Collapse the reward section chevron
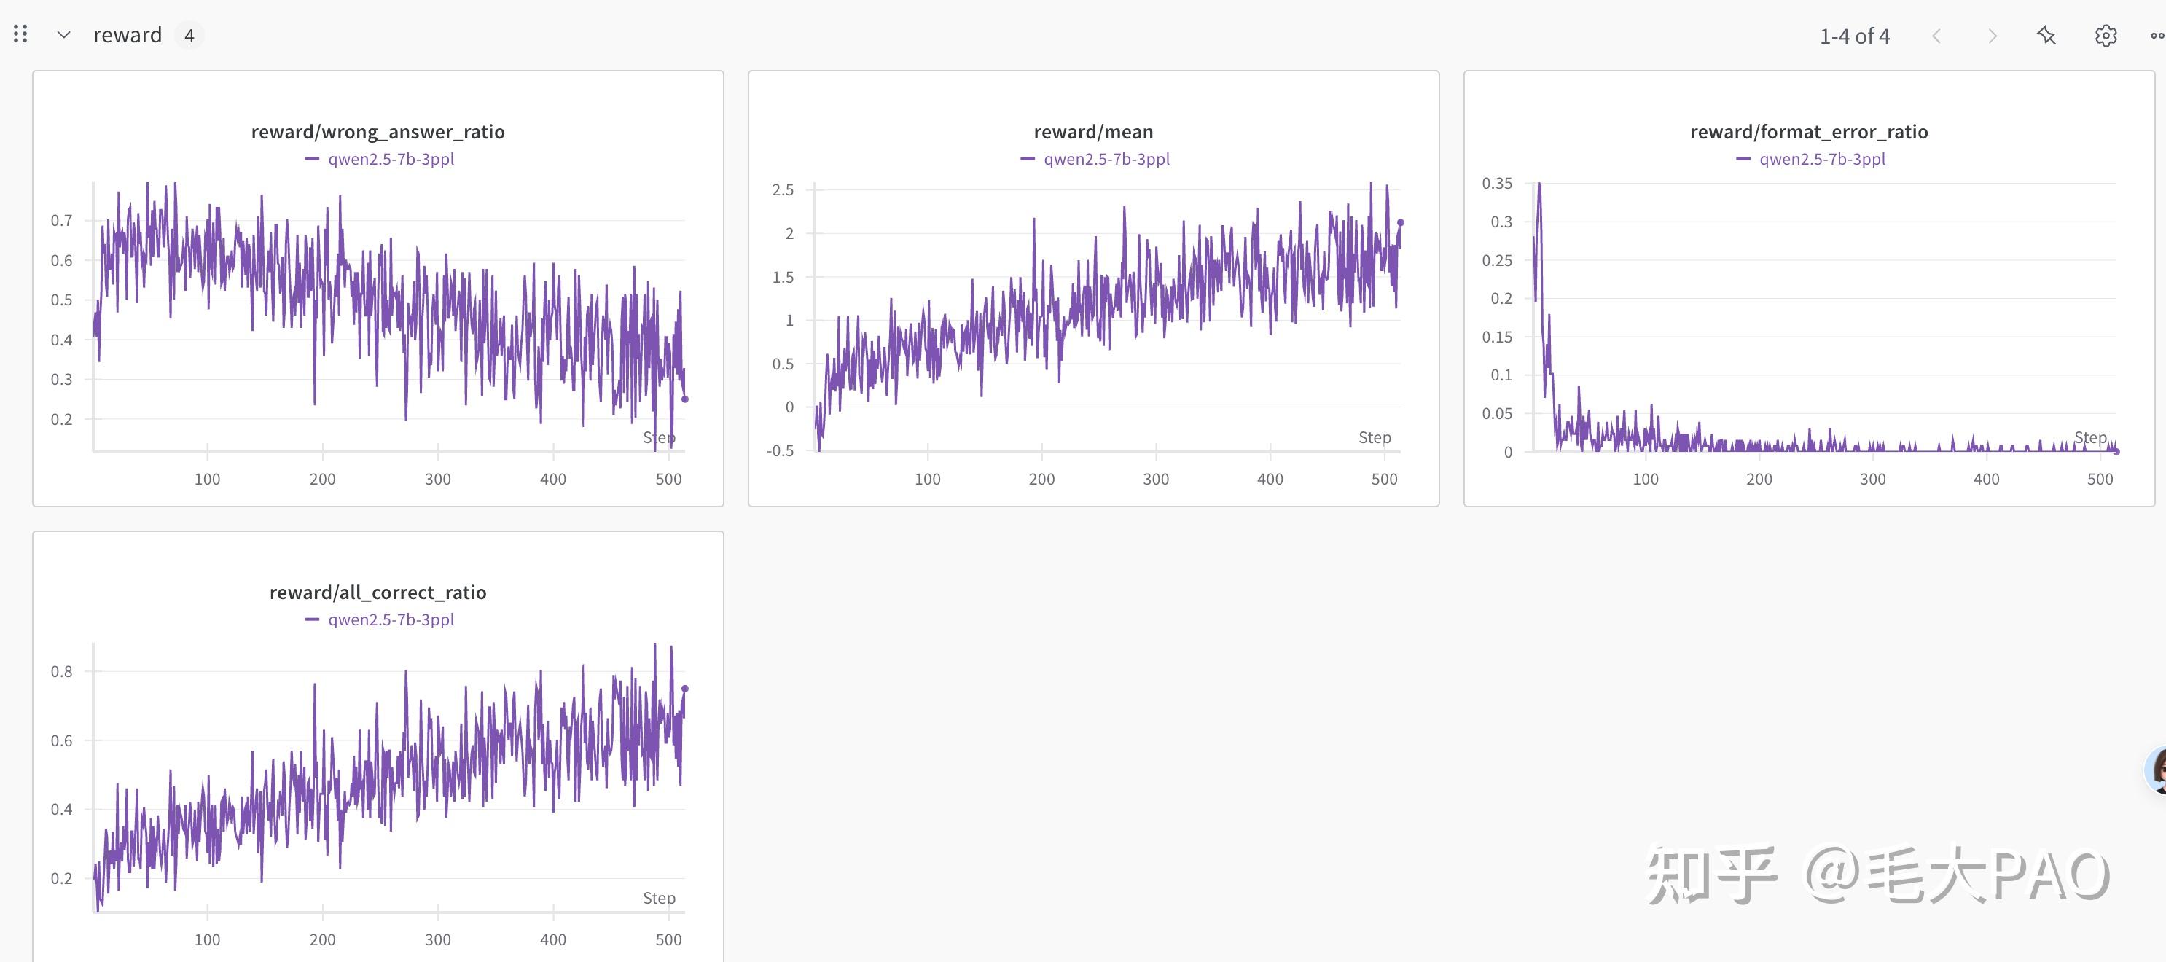The image size is (2166, 962). pos(63,35)
